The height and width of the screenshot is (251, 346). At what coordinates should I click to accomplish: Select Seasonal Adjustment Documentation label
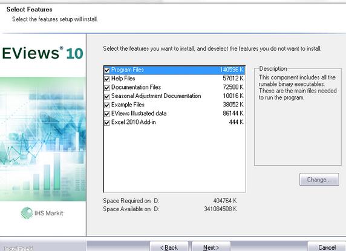tap(156, 96)
